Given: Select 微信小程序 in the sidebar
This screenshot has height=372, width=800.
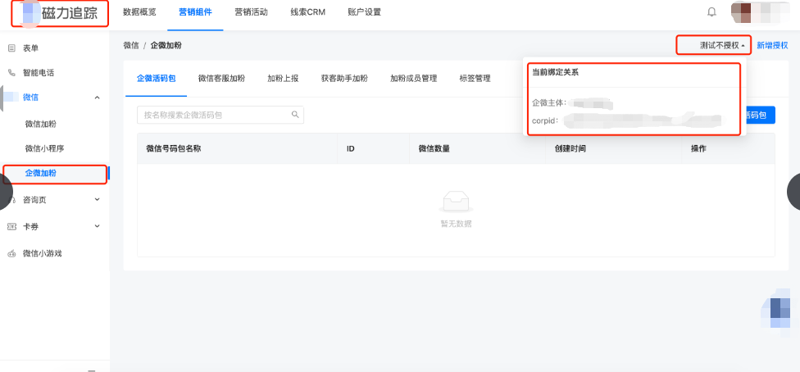Looking at the screenshot, I should click(44, 148).
